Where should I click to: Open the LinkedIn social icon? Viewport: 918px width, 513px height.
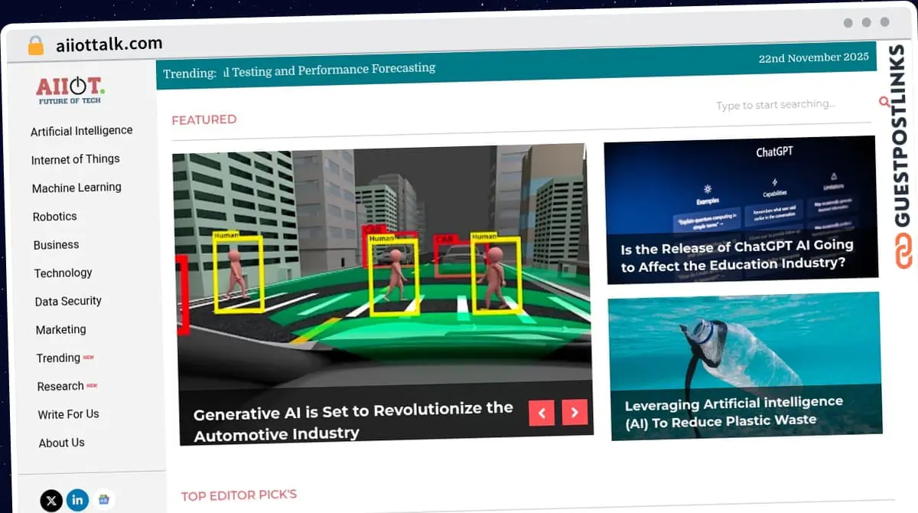(77, 500)
